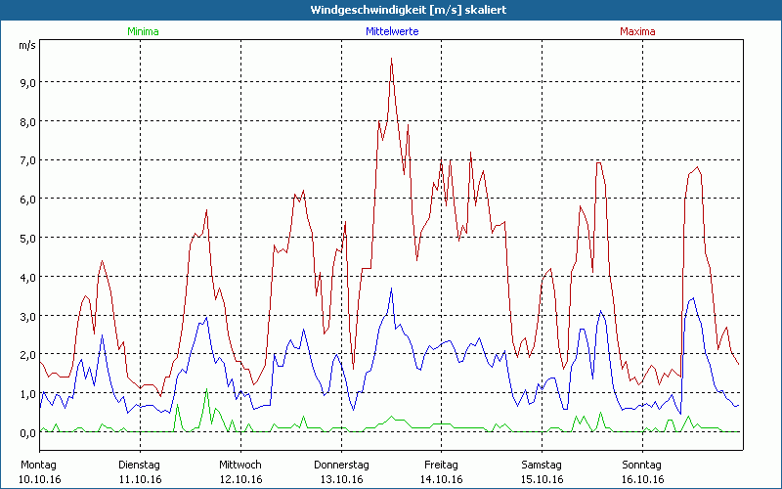Click the 1,0 y-axis value

click(x=28, y=394)
